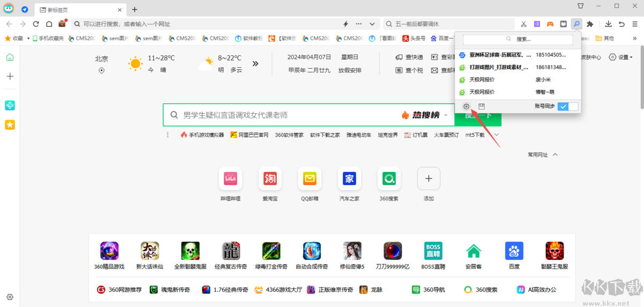644x307 pixels.
Task: Click the forward navigation arrow
Action: [x=23, y=24]
